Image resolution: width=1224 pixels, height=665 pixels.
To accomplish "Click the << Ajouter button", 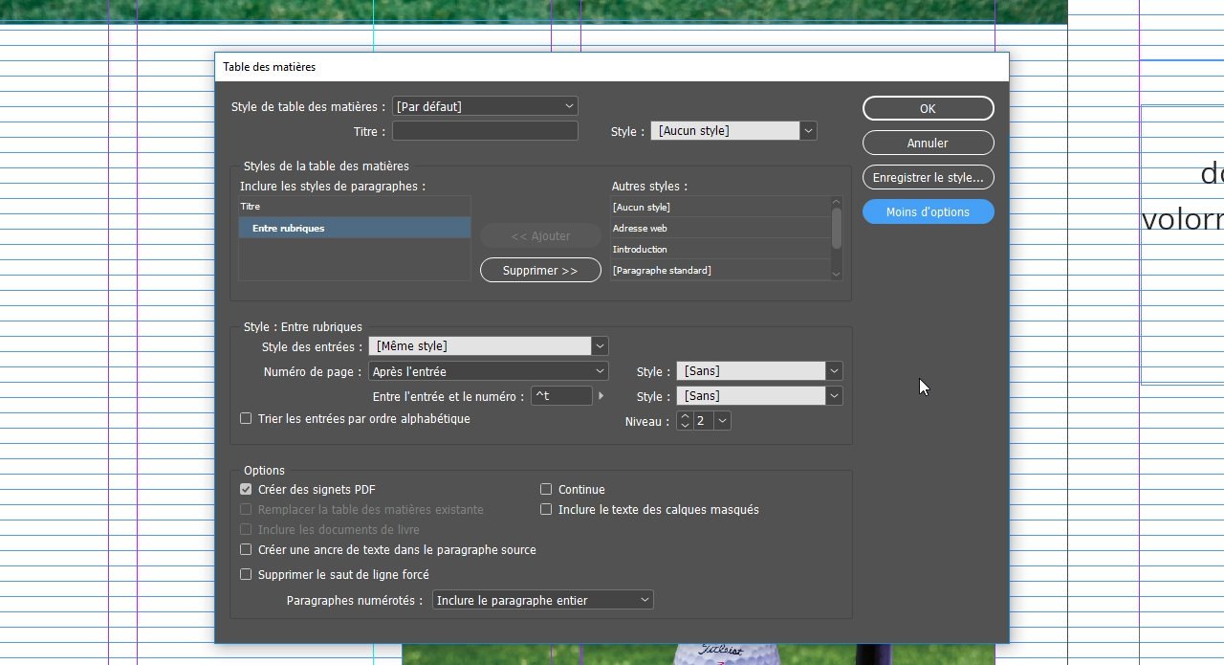I will tap(540, 235).
